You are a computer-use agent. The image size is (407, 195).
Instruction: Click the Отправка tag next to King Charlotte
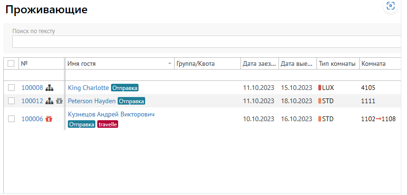click(125, 88)
